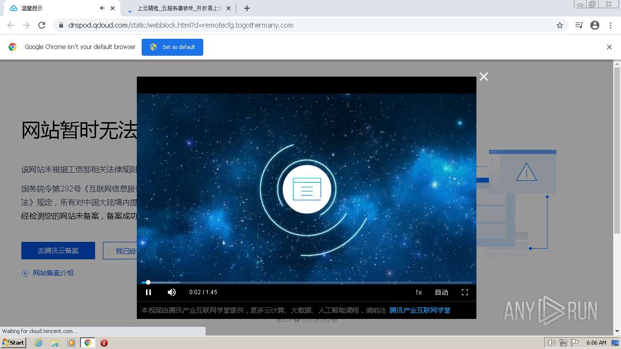This screenshot has height=349, width=621.
Task: Reload the current page
Action: tap(42, 25)
